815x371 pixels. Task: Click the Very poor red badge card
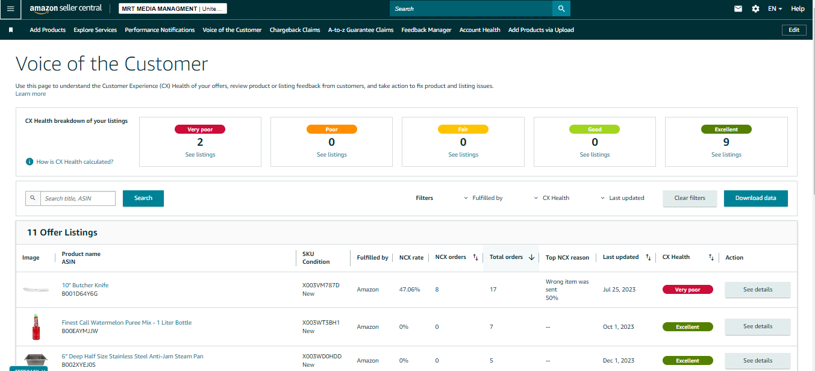[200, 129]
